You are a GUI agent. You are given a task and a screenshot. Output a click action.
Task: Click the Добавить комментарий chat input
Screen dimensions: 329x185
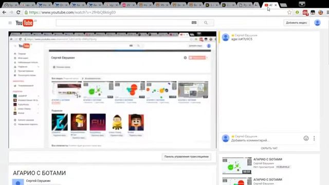pyautogui.click(x=250, y=140)
